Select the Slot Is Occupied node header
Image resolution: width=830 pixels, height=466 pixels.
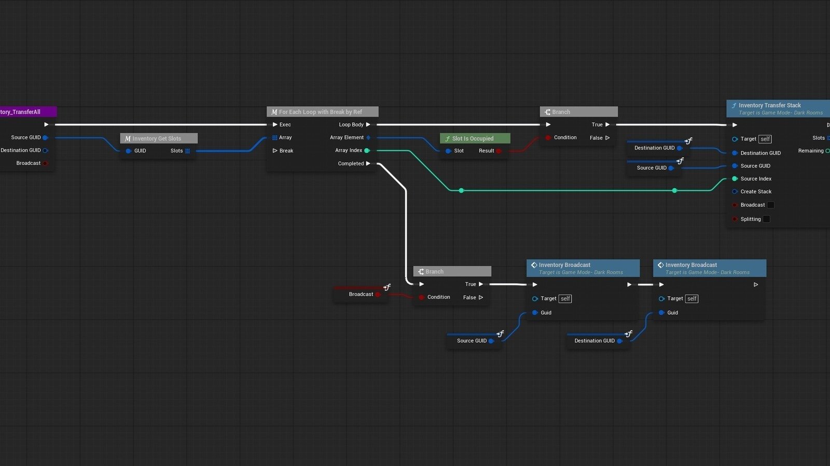475,138
